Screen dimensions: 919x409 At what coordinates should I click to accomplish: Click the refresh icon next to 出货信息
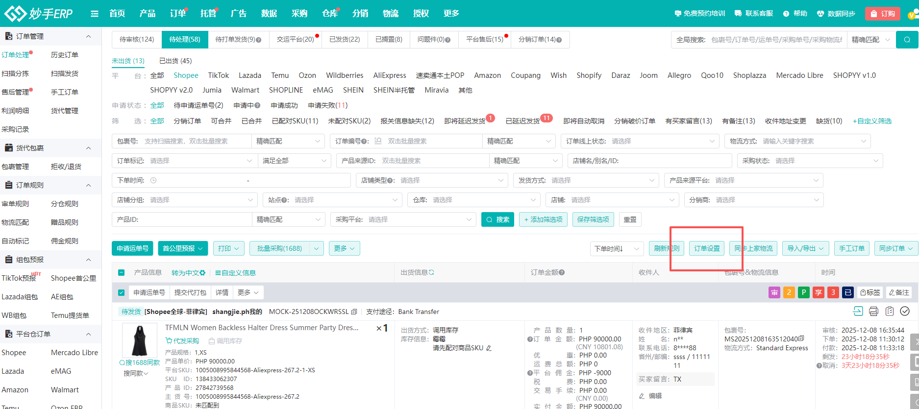pyautogui.click(x=431, y=272)
